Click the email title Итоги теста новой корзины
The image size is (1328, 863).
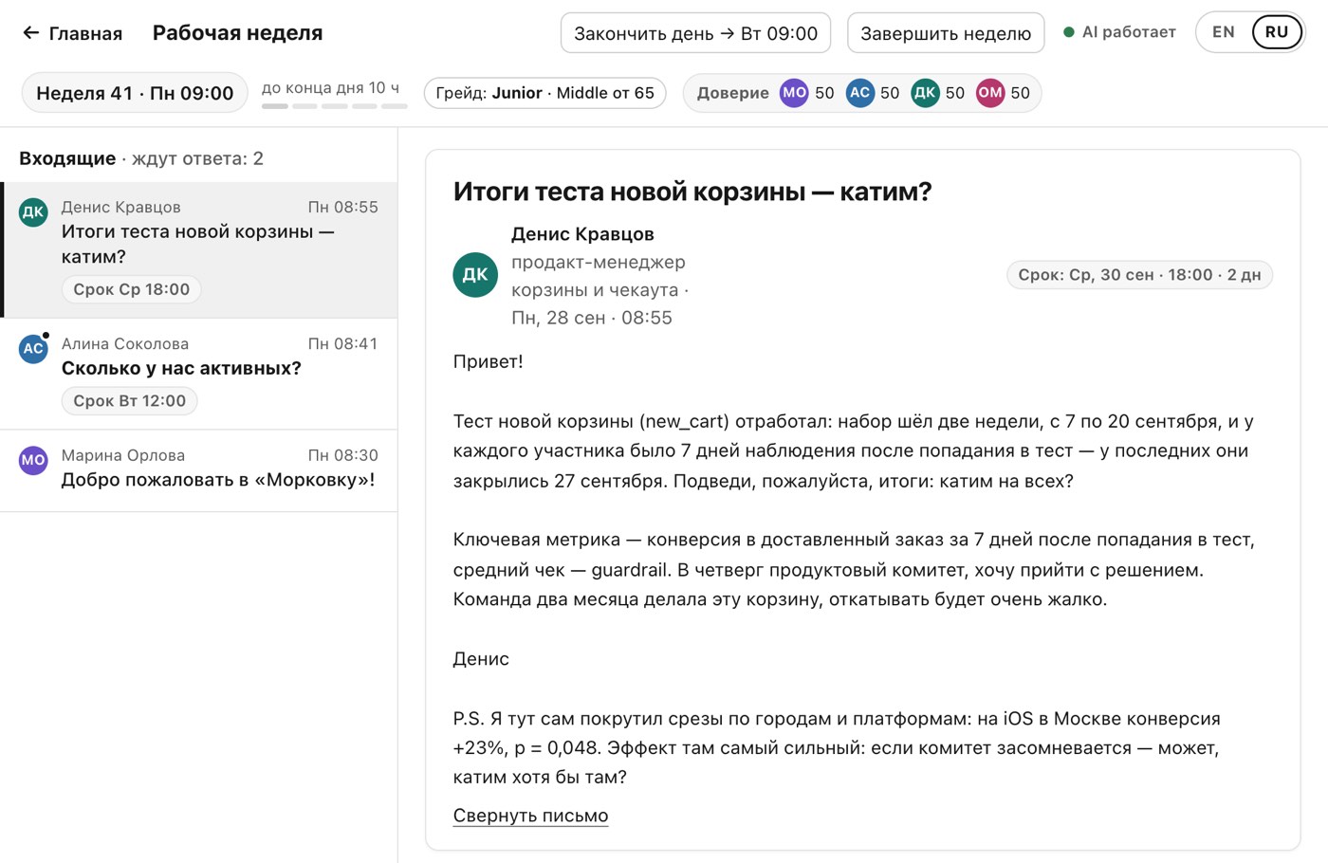pos(692,192)
